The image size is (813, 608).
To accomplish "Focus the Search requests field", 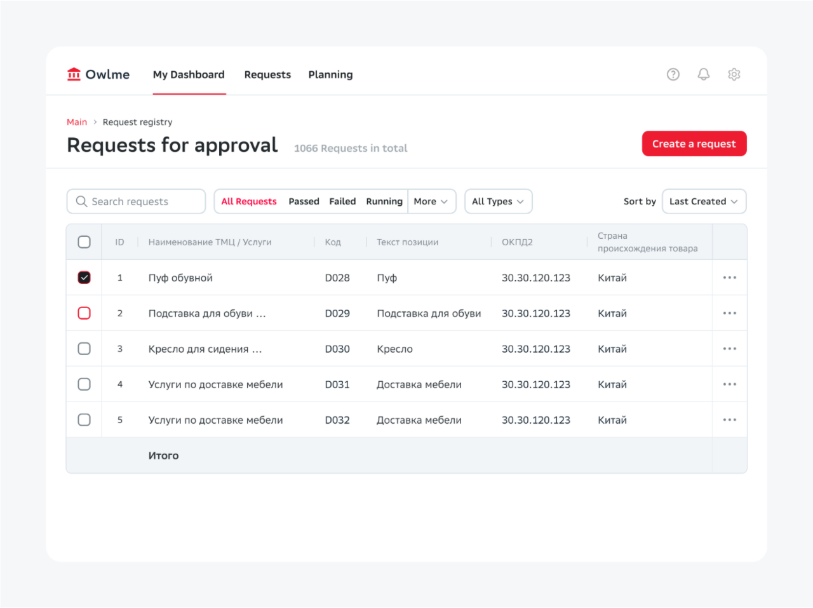I will (x=136, y=201).
